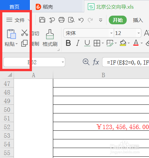Select row 52 header
Viewport: 149px width, 158px height.
tap(7, 127)
